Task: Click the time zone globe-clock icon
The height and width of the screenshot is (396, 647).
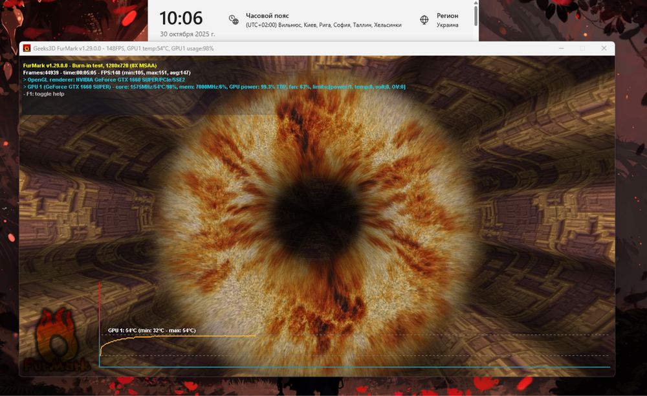Action: click(234, 20)
